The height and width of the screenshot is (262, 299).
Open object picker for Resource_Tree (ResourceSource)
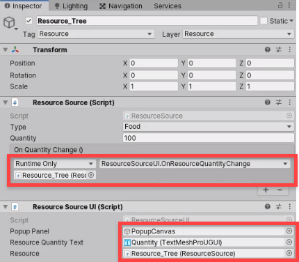[x=289, y=253]
